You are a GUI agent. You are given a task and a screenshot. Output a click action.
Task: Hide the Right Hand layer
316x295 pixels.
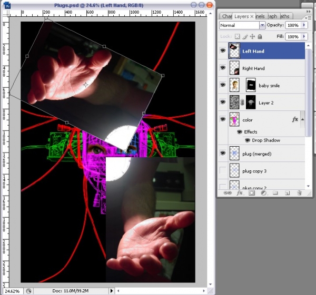[223, 68]
